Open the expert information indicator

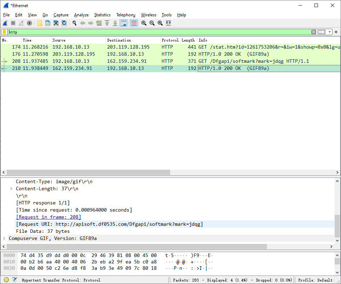(6, 280)
